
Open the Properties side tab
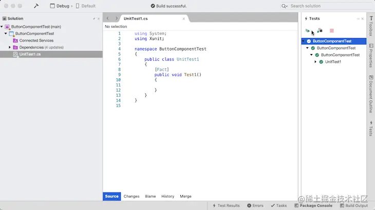[x=371, y=56]
